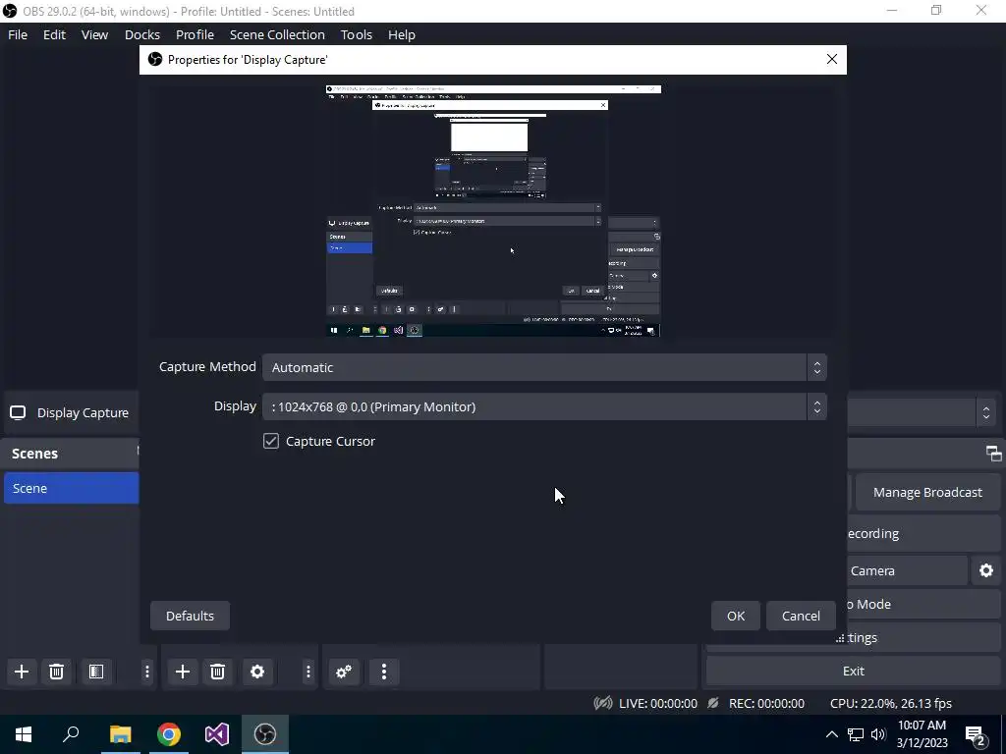Open Windows Start menu
The height and width of the screenshot is (754, 1006).
click(24, 734)
